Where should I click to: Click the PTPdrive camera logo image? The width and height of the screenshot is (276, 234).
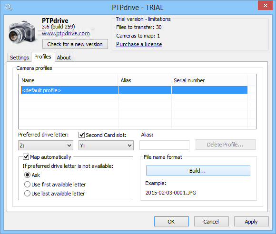click(22, 32)
